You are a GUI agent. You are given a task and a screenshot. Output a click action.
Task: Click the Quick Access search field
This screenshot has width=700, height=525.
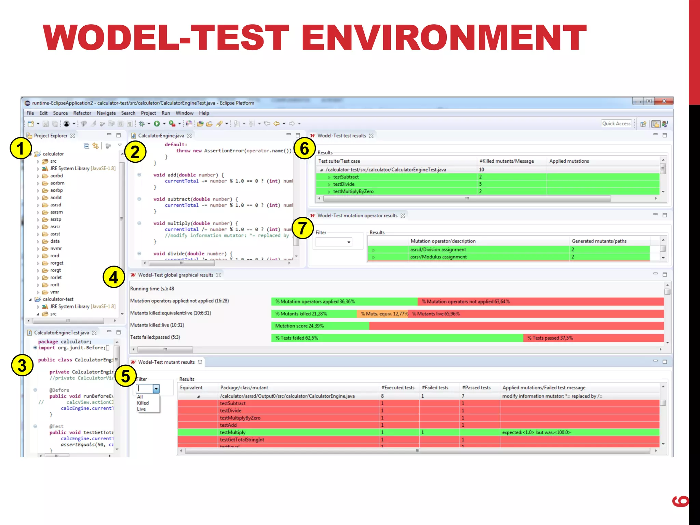click(616, 124)
